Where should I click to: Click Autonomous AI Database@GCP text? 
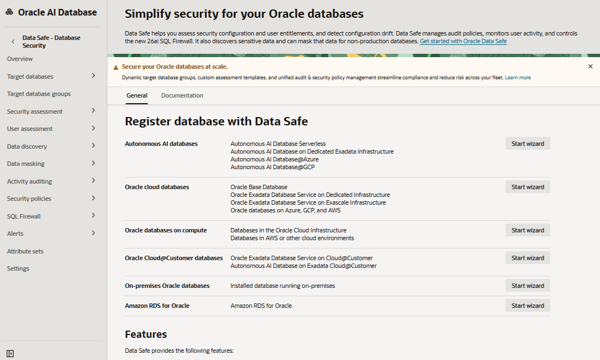273,167
